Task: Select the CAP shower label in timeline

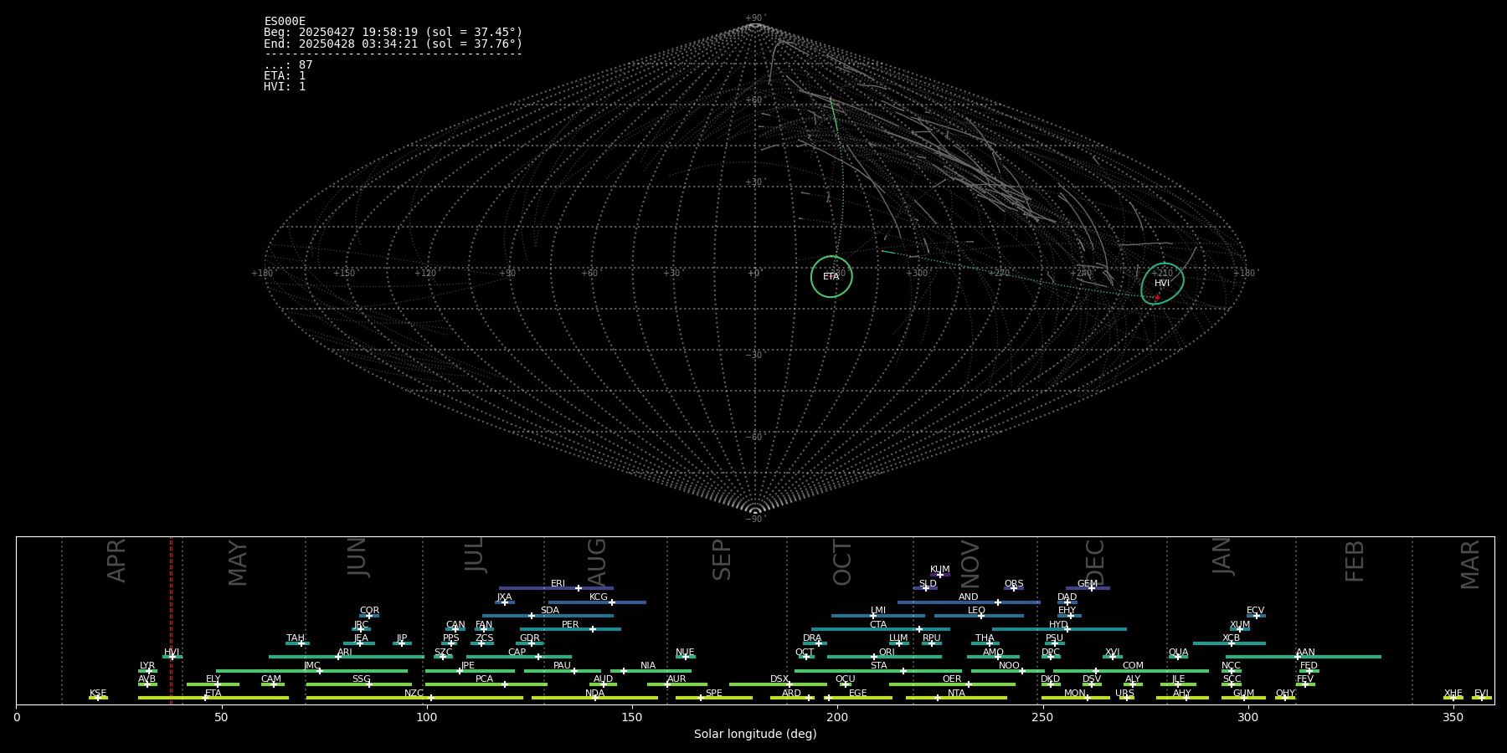Action: [517, 653]
